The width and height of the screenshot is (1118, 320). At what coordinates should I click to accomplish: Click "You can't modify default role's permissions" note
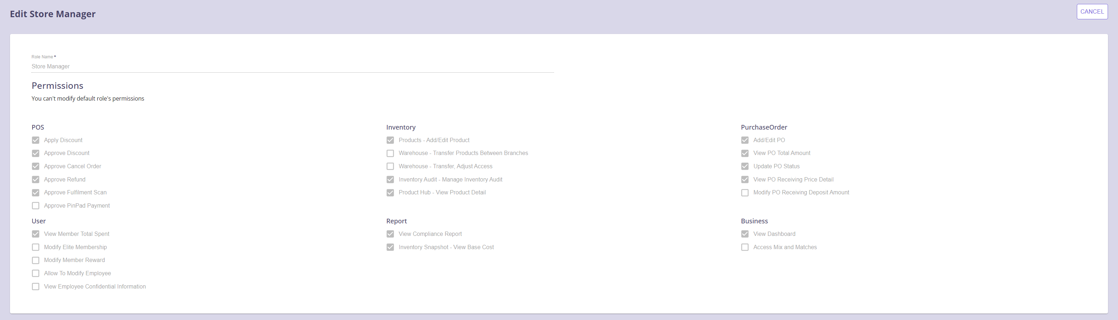(x=88, y=98)
